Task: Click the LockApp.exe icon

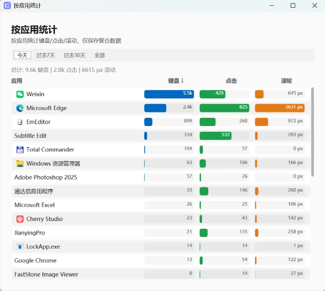Action: pos(20,247)
